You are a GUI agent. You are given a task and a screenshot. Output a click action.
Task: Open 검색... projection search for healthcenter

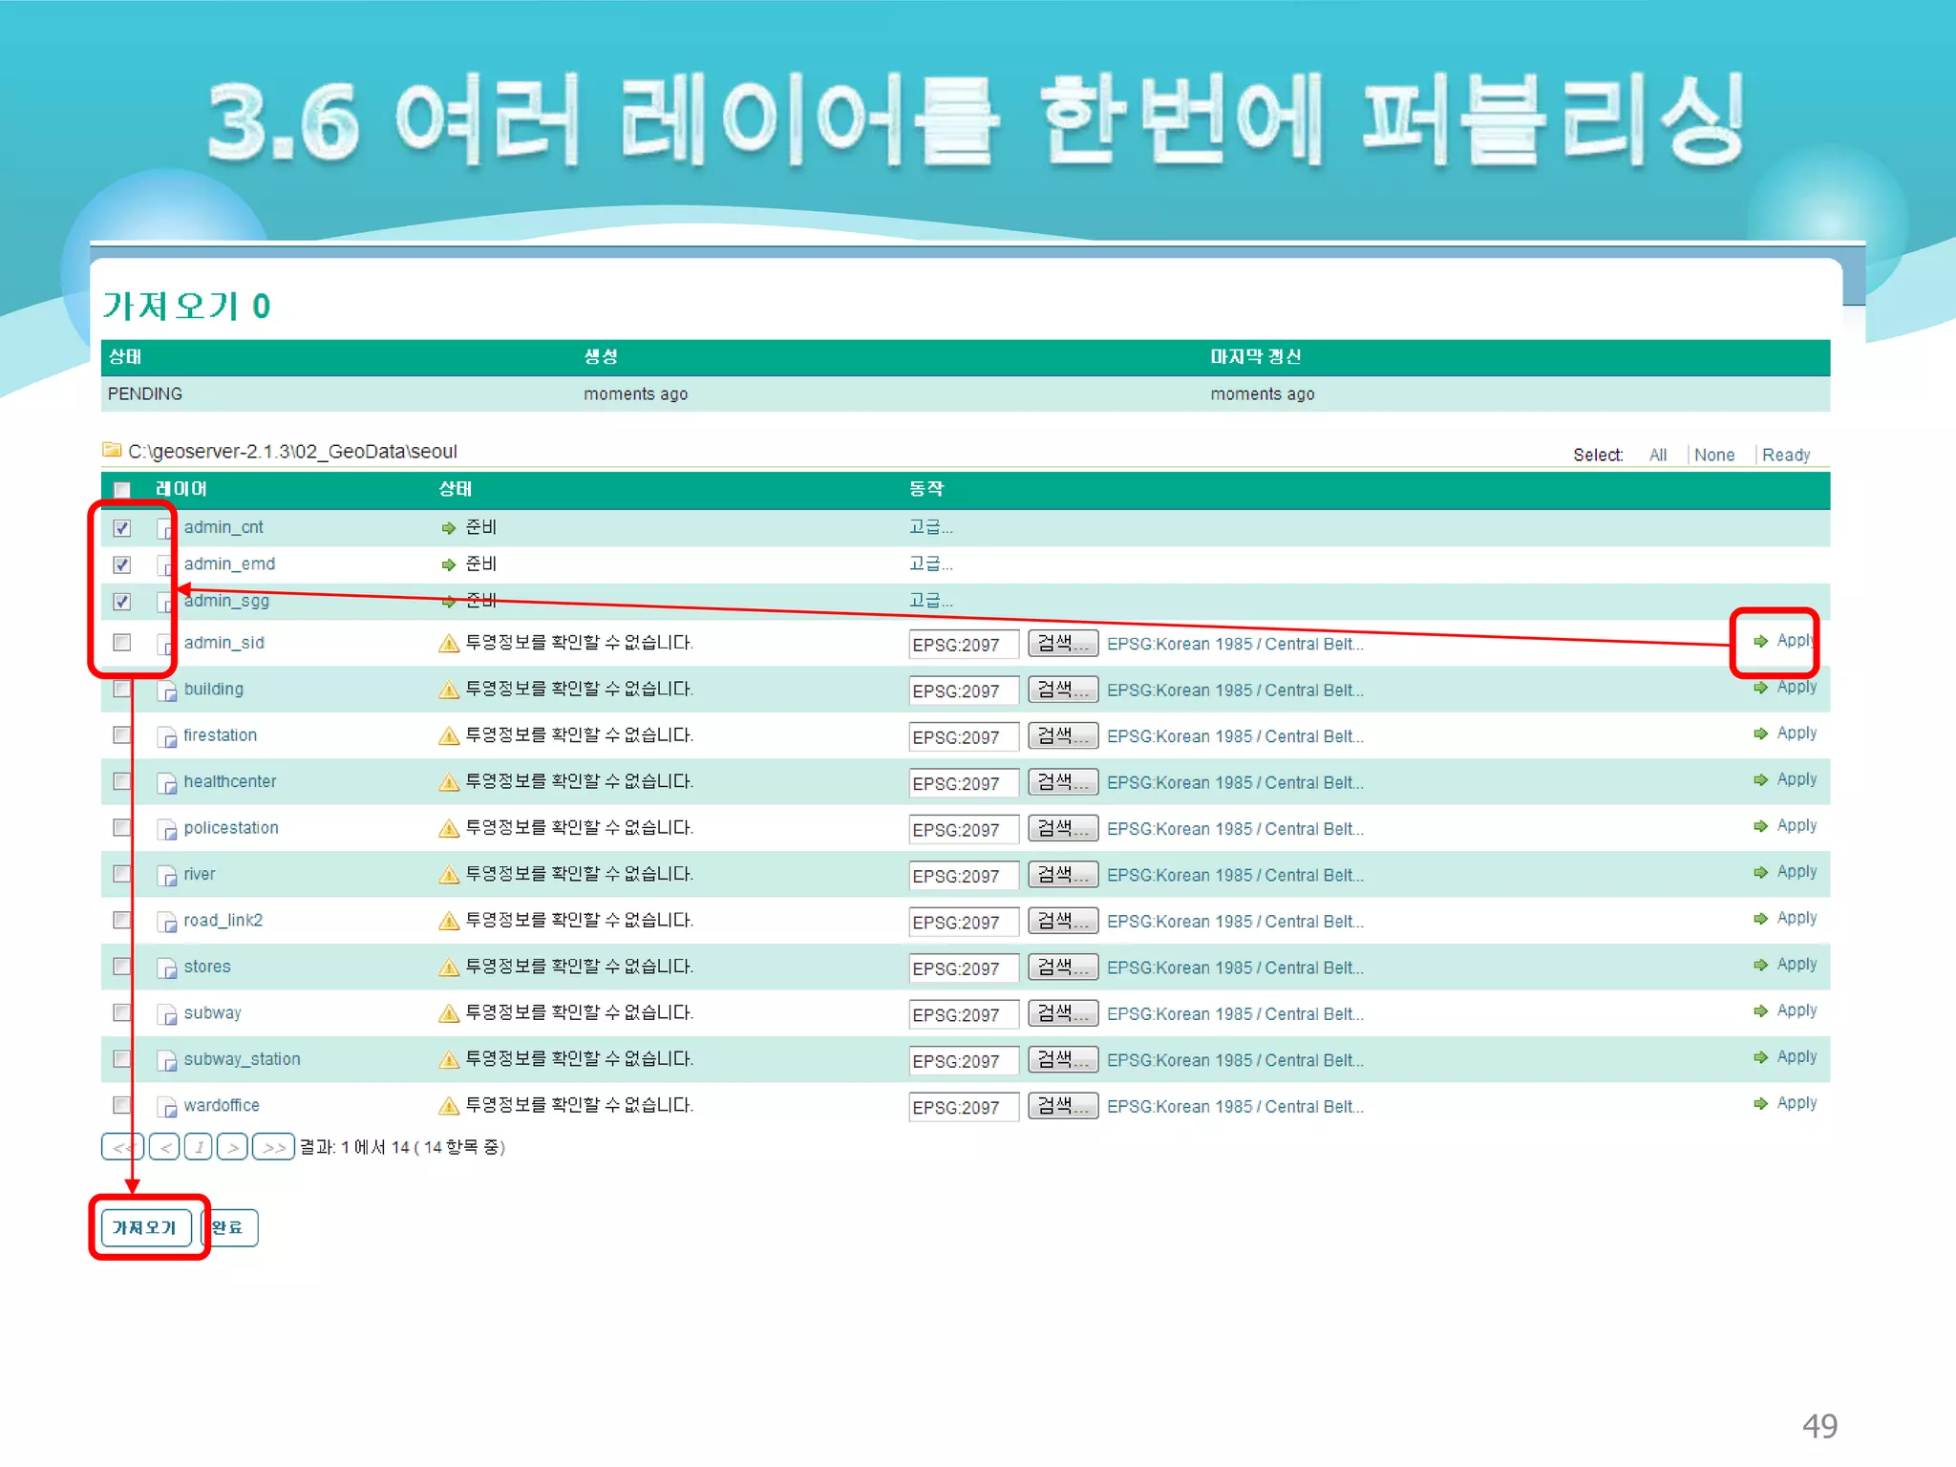tap(1062, 782)
